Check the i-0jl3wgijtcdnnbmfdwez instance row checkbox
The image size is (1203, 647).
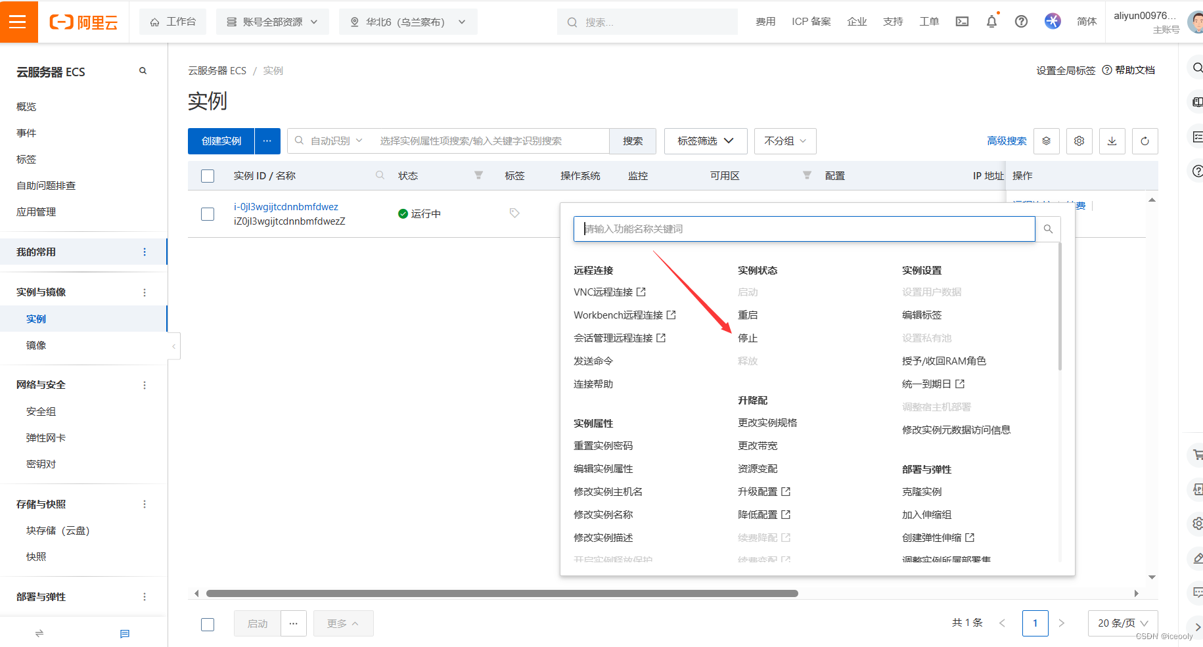coord(208,214)
